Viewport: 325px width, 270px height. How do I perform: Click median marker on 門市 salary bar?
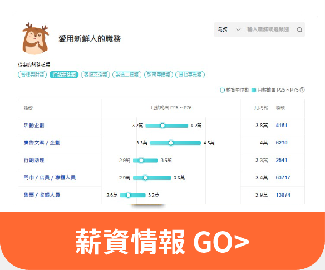[x=145, y=178]
